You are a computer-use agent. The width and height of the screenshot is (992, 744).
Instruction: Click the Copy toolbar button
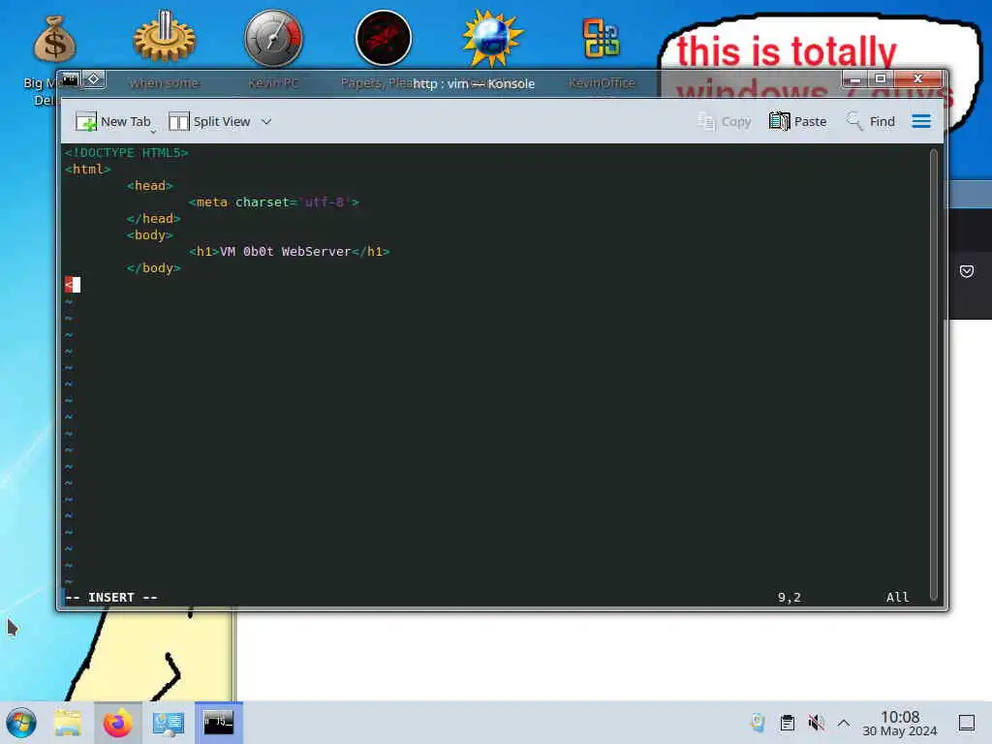point(724,121)
